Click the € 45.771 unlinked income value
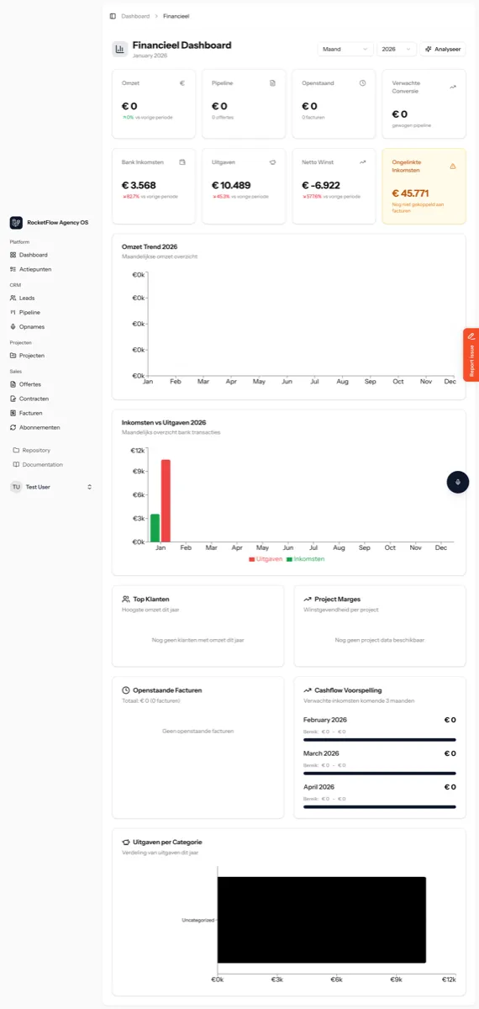 tap(410, 193)
